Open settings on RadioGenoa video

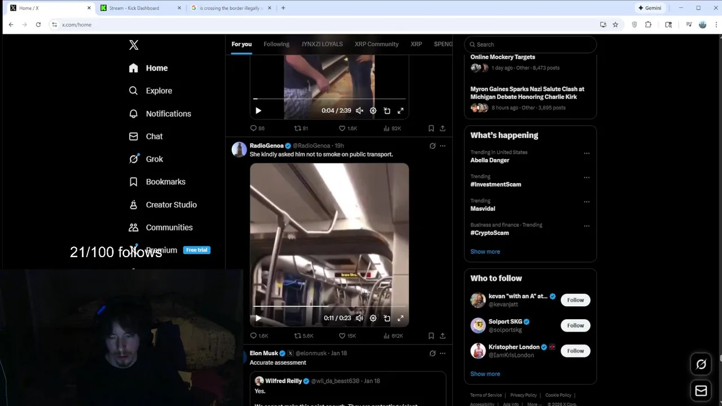click(373, 318)
